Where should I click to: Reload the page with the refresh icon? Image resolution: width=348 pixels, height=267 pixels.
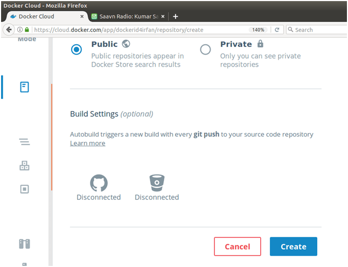click(x=277, y=30)
